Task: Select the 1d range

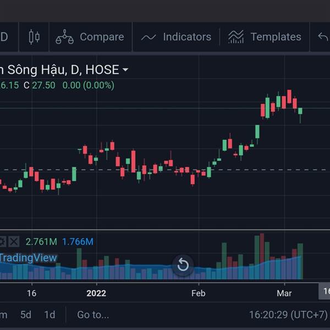Action: 50,315
